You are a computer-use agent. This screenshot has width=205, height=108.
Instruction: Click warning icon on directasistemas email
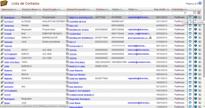150,38
